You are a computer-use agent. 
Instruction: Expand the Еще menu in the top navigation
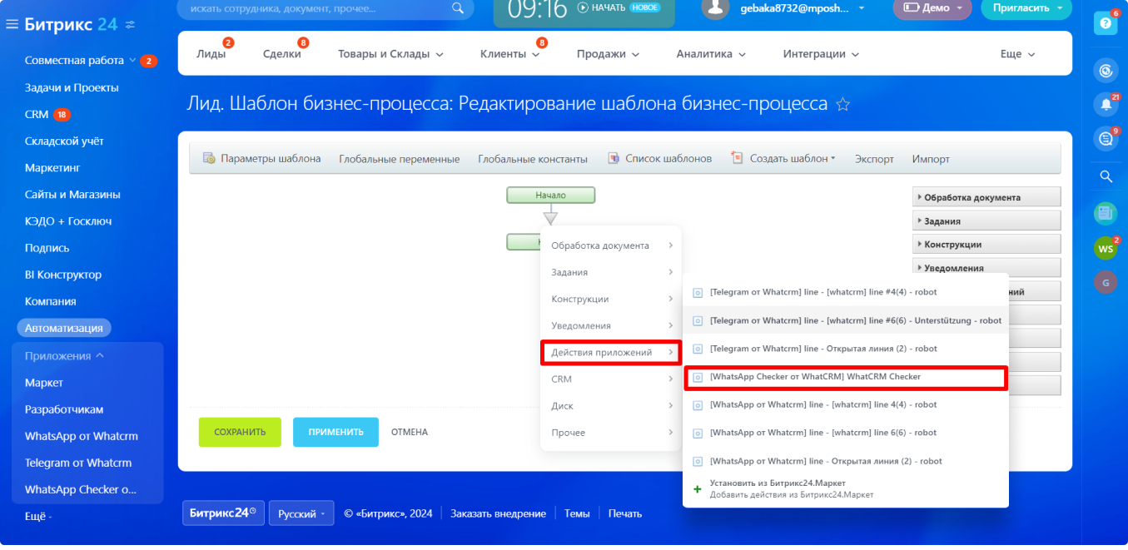(1017, 53)
